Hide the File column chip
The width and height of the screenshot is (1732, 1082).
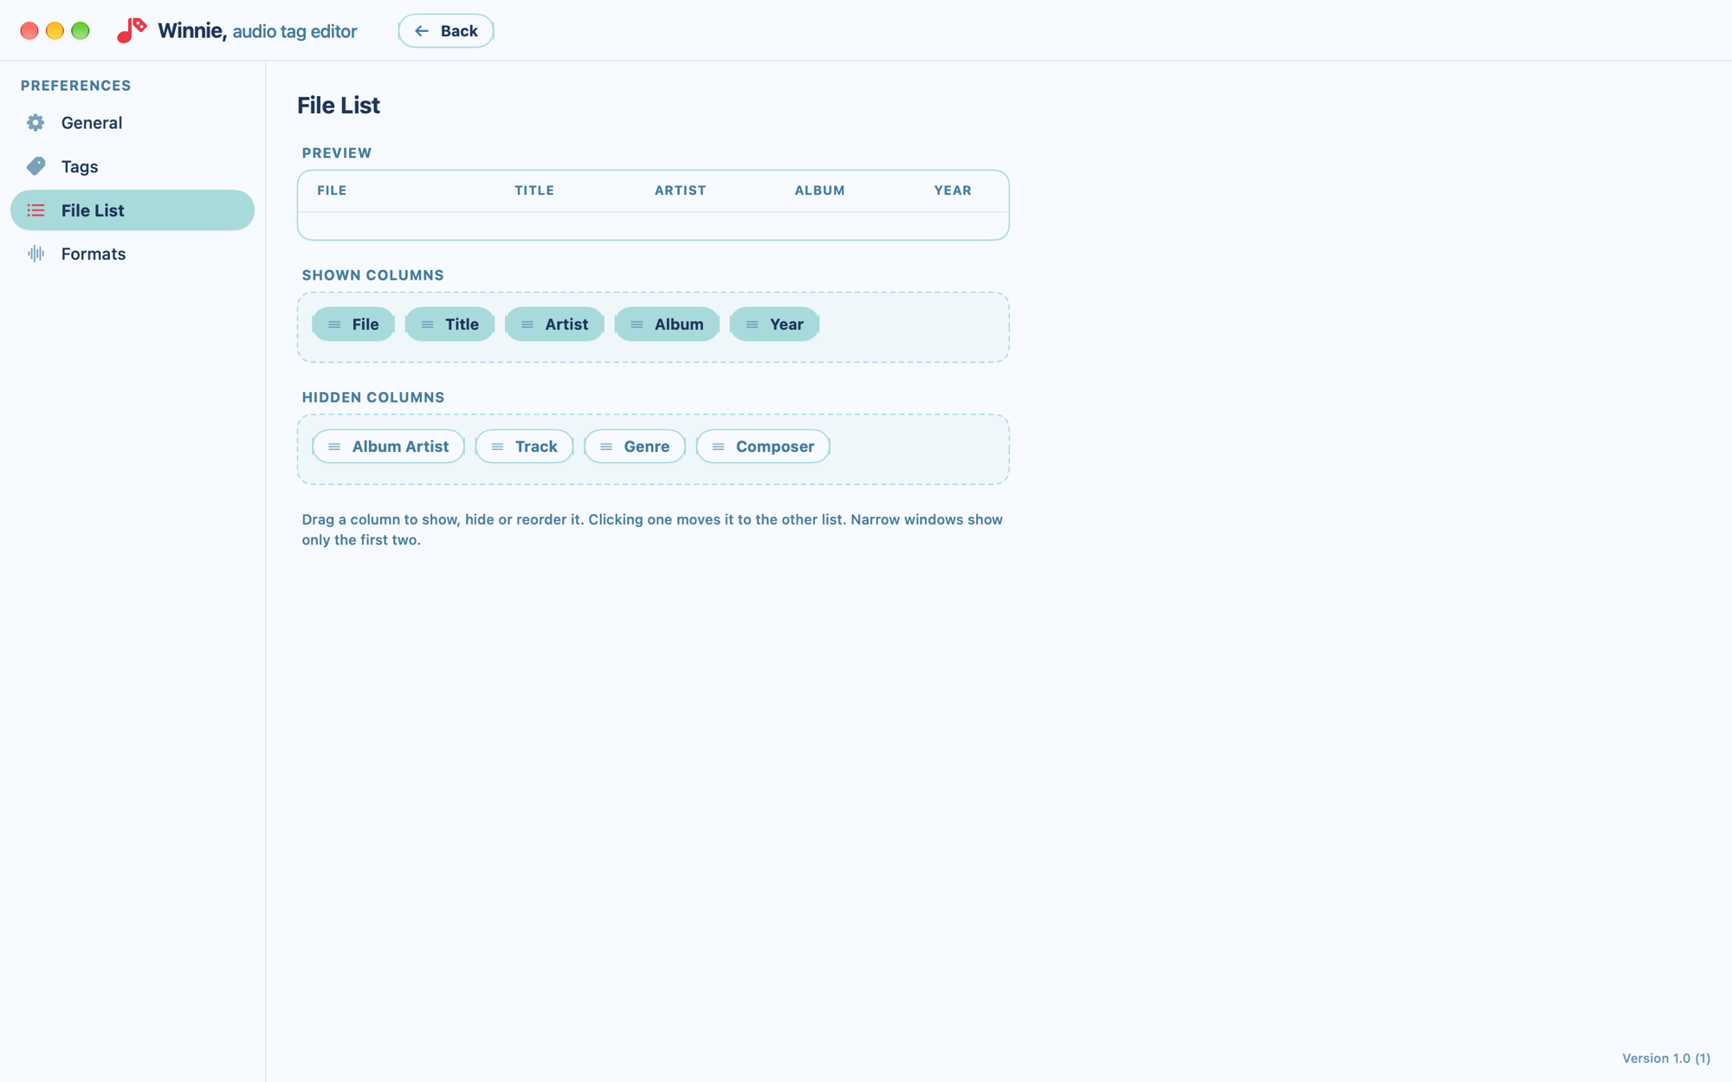click(353, 325)
